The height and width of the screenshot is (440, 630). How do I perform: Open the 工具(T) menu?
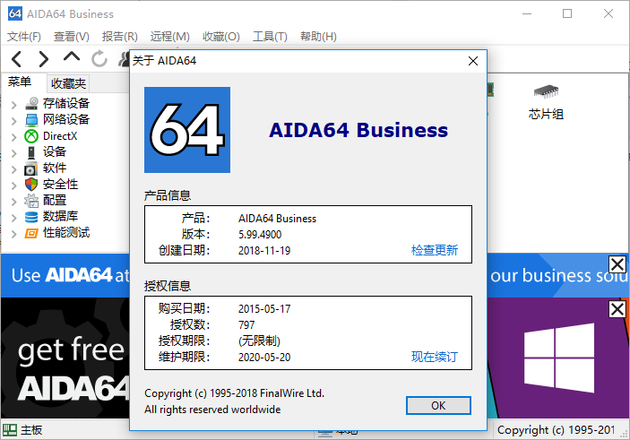[x=270, y=37]
